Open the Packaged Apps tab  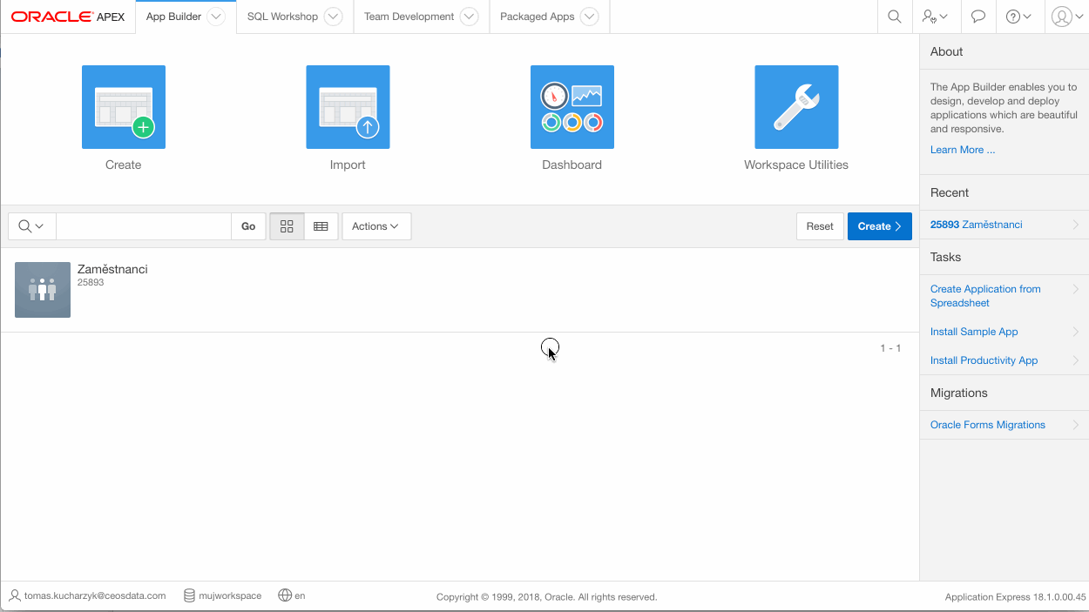click(537, 17)
